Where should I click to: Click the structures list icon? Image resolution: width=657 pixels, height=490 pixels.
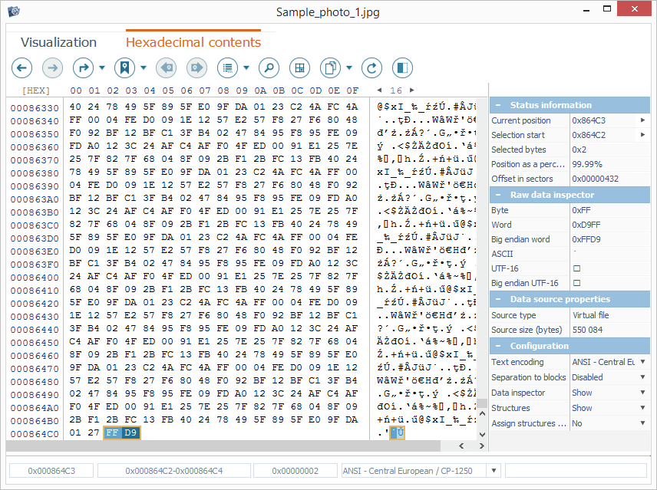click(x=227, y=67)
